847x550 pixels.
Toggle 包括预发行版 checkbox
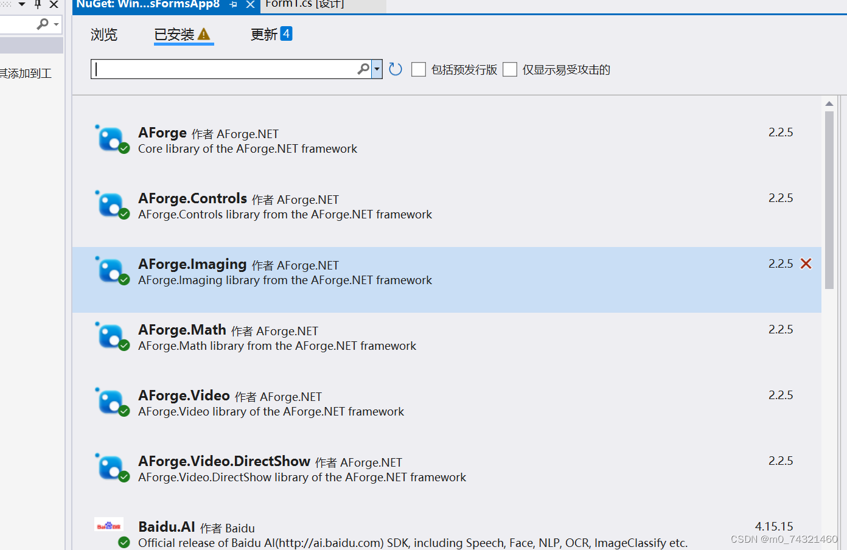click(x=419, y=69)
